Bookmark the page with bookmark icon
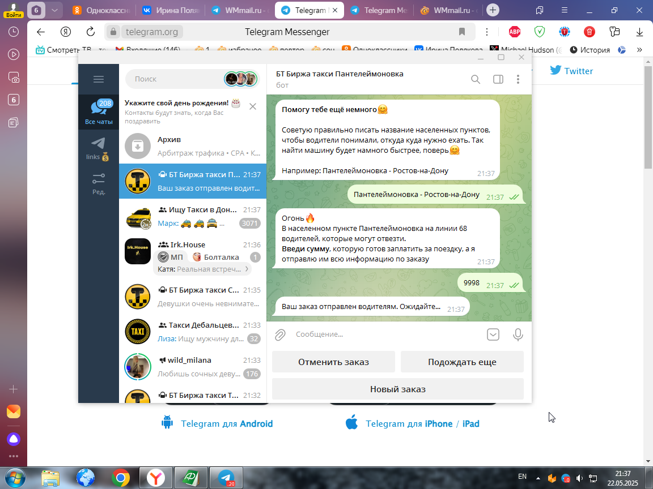The width and height of the screenshot is (653, 489). coord(461,32)
